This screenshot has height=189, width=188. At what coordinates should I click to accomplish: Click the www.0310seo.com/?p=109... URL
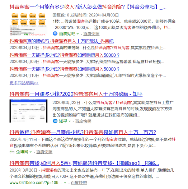click(35, 182)
